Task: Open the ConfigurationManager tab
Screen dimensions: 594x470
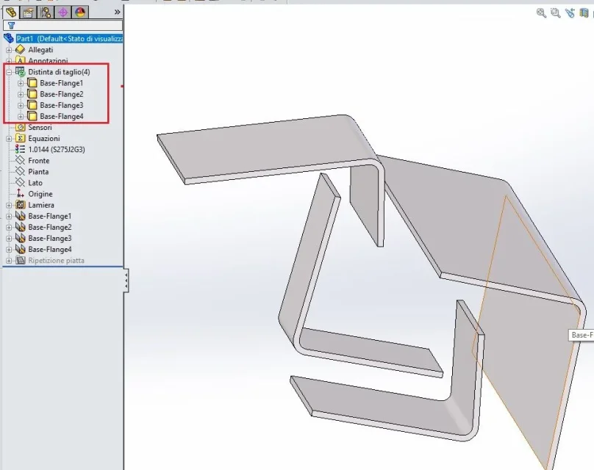Action: (x=46, y=12)
